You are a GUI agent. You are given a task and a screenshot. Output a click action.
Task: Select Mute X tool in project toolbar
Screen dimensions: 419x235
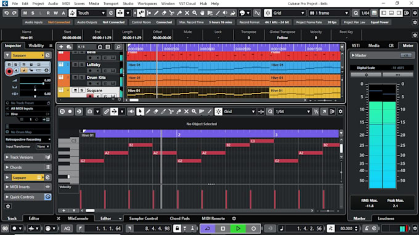coord(187,13)
